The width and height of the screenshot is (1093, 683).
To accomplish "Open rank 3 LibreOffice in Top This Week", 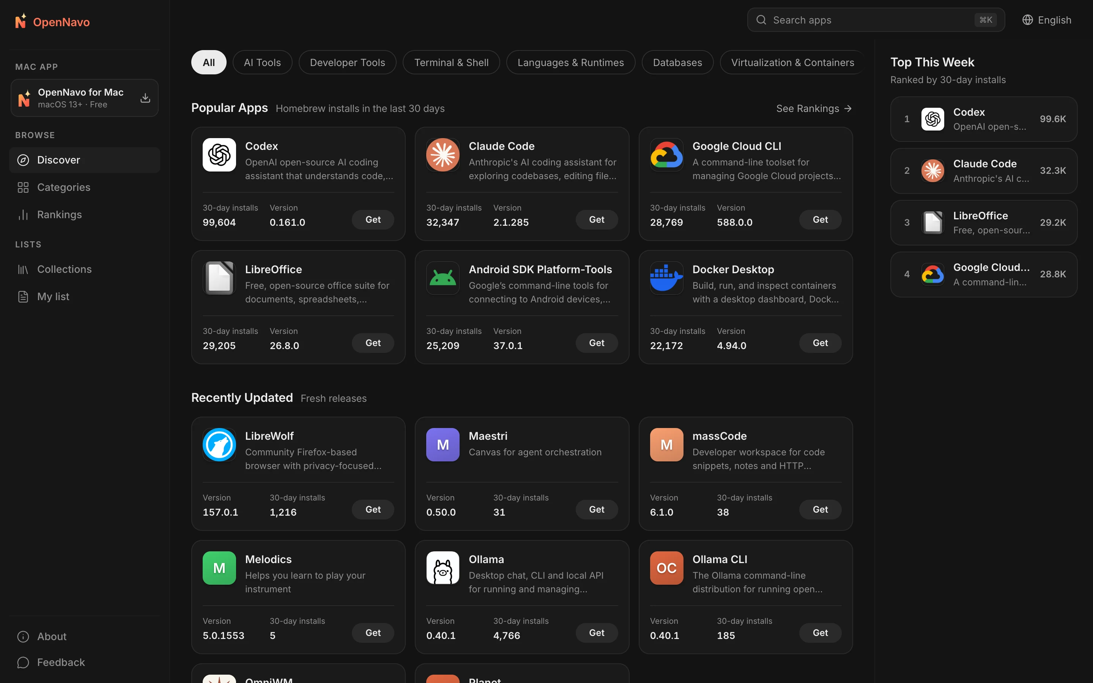I will [x=983, y=223].
